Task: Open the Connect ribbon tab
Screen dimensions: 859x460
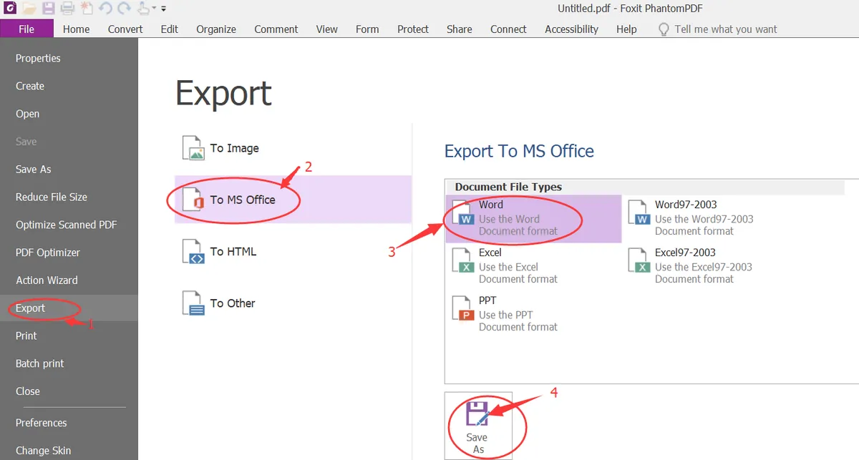Action: coord(508,29)
